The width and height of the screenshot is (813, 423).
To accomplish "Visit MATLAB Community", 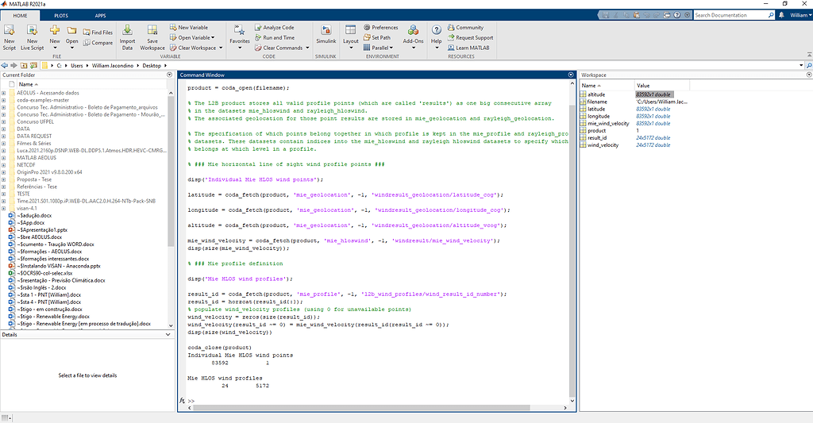I will tap(465, 27).
